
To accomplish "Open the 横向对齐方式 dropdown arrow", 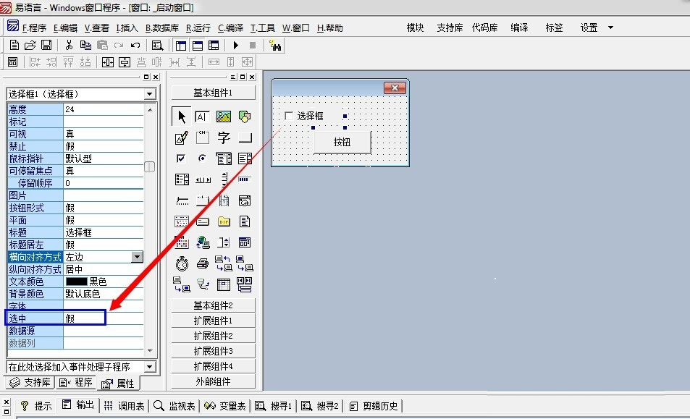I will 138,257.
